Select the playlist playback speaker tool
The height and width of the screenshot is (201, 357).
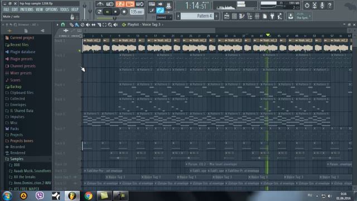[115, 25]
